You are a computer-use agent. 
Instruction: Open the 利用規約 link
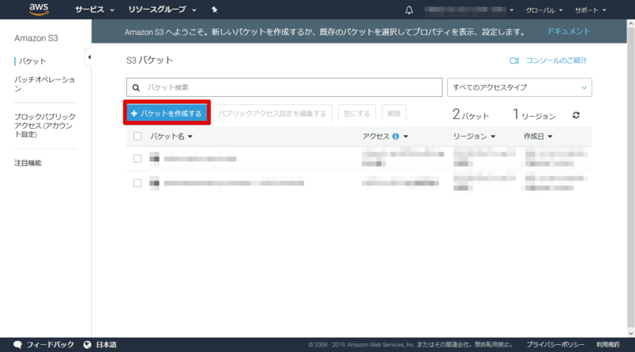pyautogui.click(x=607, y=345)
